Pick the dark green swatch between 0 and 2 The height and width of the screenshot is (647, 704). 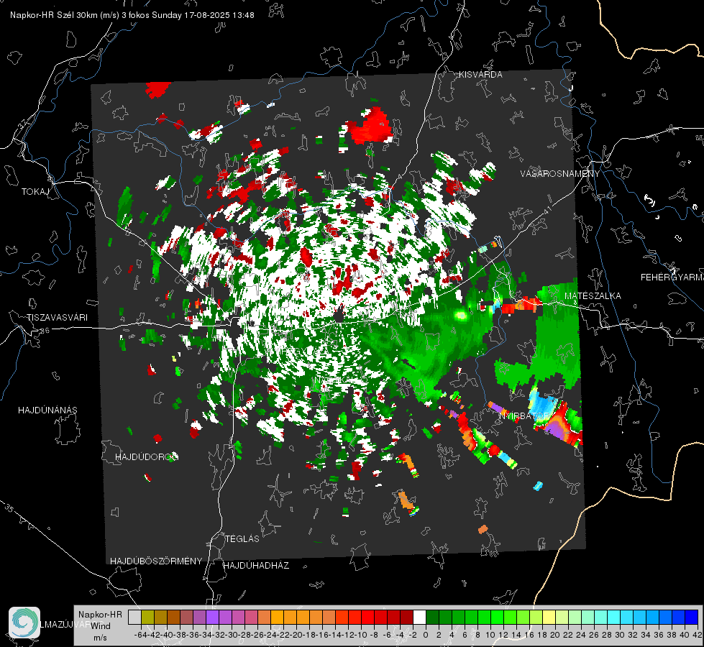pyautogui.click(x=432, y=617)
